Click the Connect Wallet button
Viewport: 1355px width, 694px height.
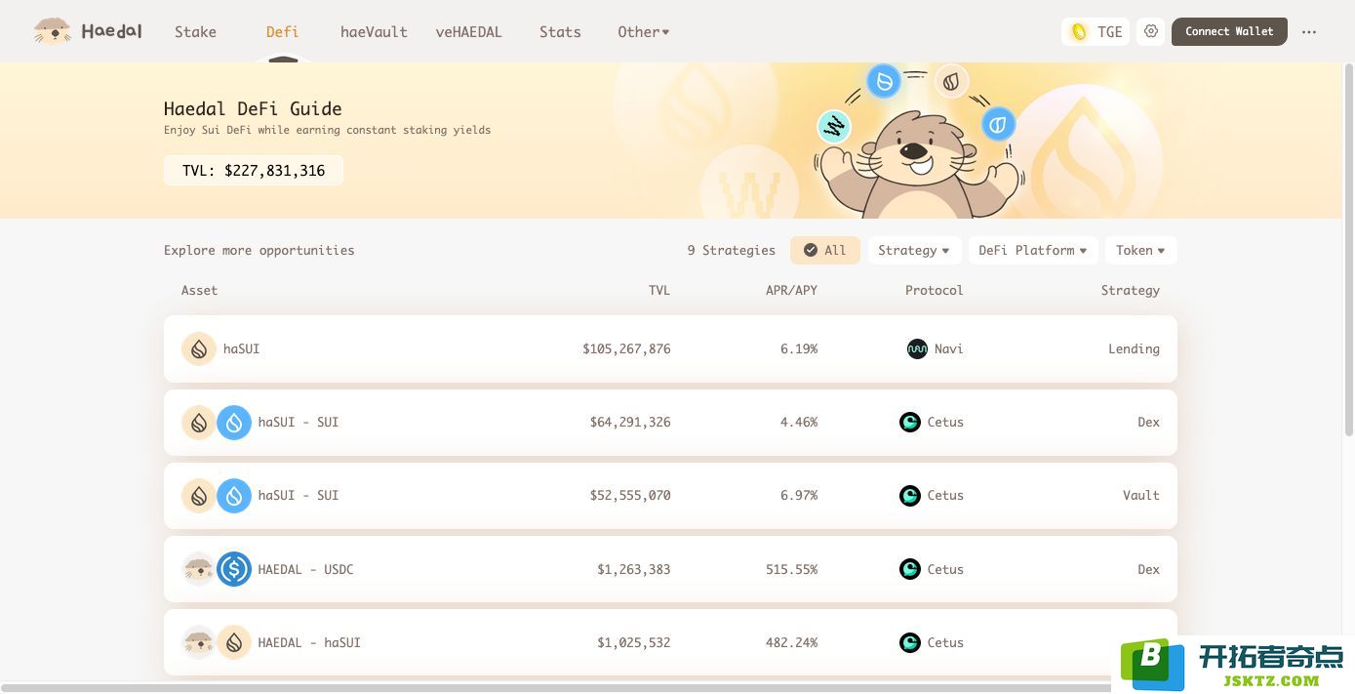click(1229, 31)
